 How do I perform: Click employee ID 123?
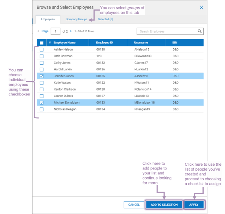coord(99,56)
